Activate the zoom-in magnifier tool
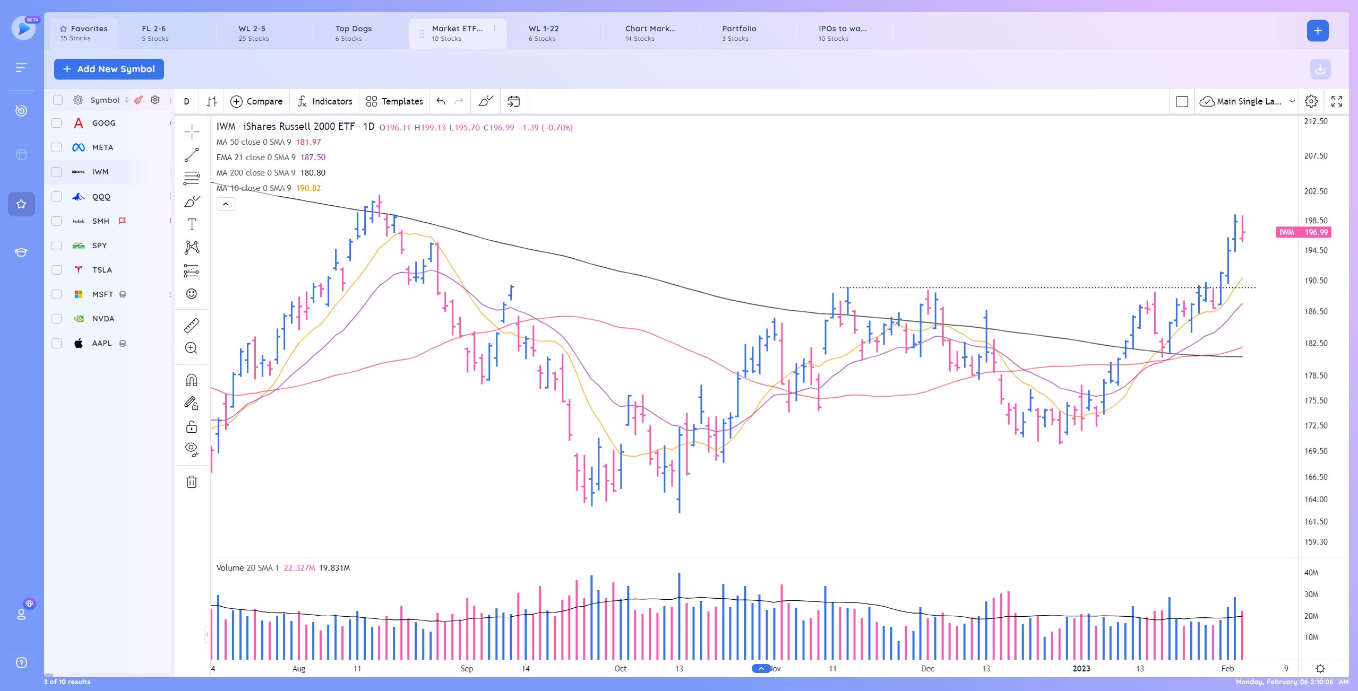 (x=192, y=348)
